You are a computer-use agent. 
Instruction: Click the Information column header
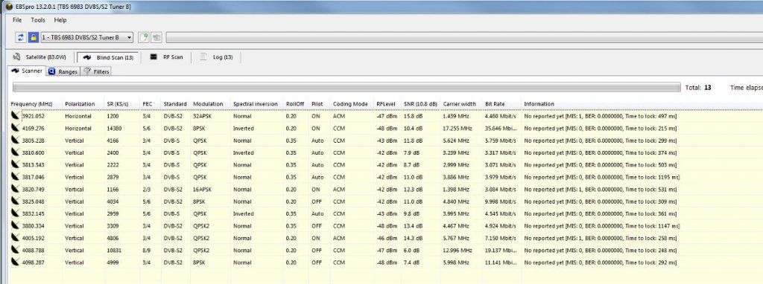pos(539,104)
